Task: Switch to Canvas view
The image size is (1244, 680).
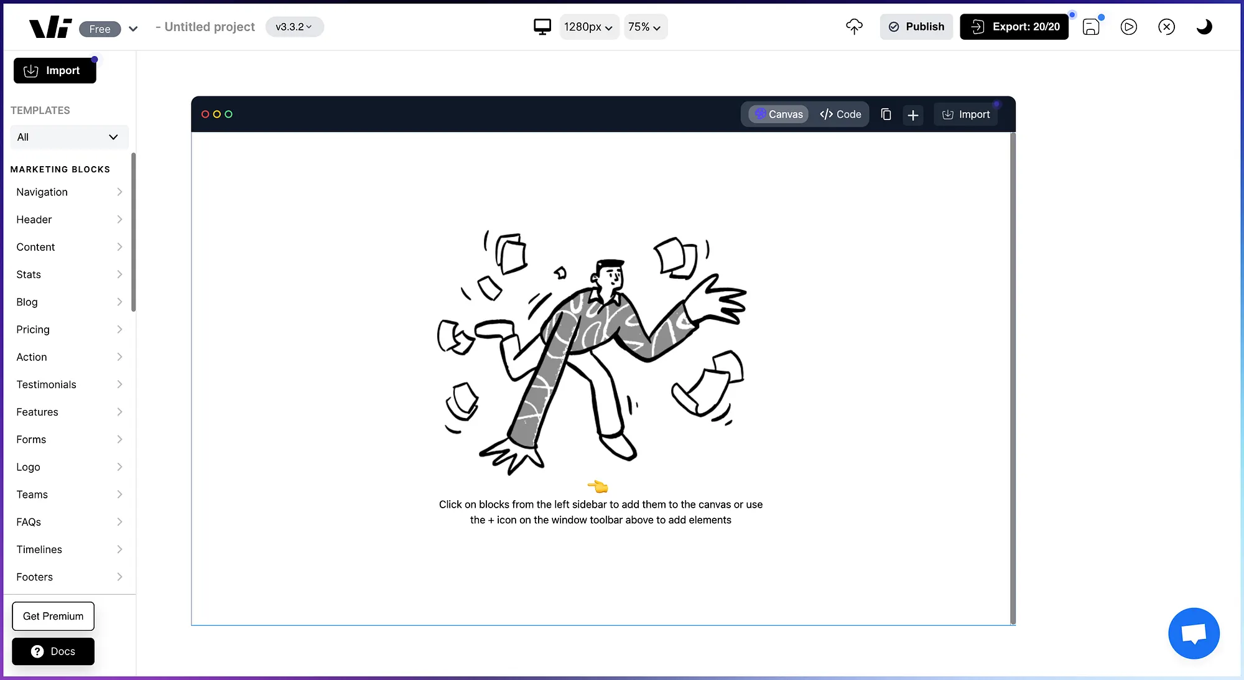Action: point(778,114)
